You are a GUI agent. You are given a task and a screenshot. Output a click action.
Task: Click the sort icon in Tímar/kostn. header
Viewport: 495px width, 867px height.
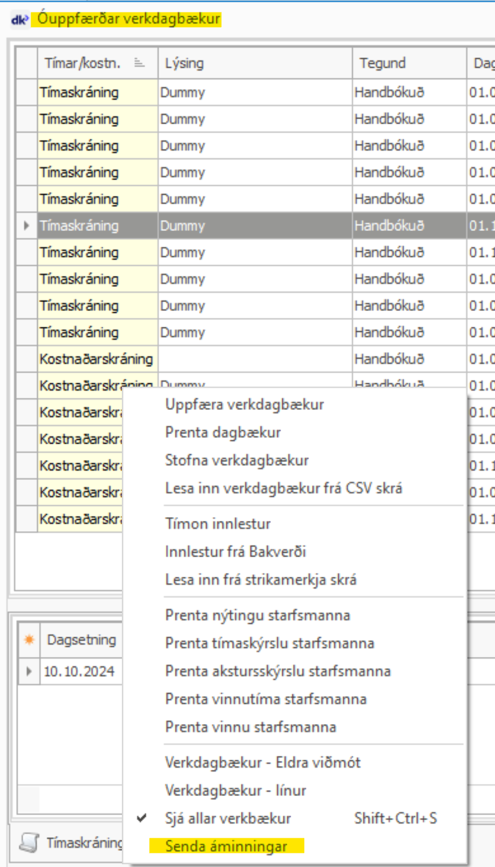139,63
